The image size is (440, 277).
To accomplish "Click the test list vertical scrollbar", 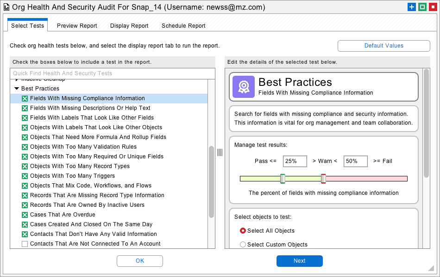I will pos(211,181).
